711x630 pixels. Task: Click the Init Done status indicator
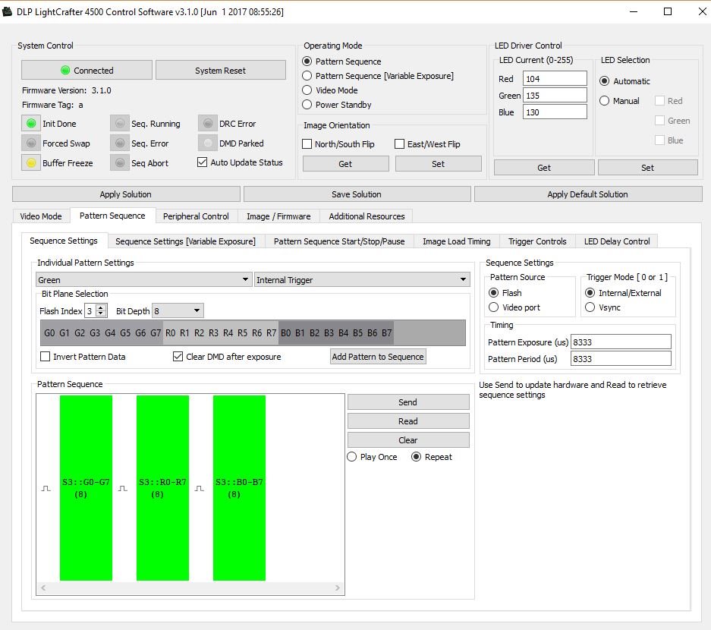(31, 124)
